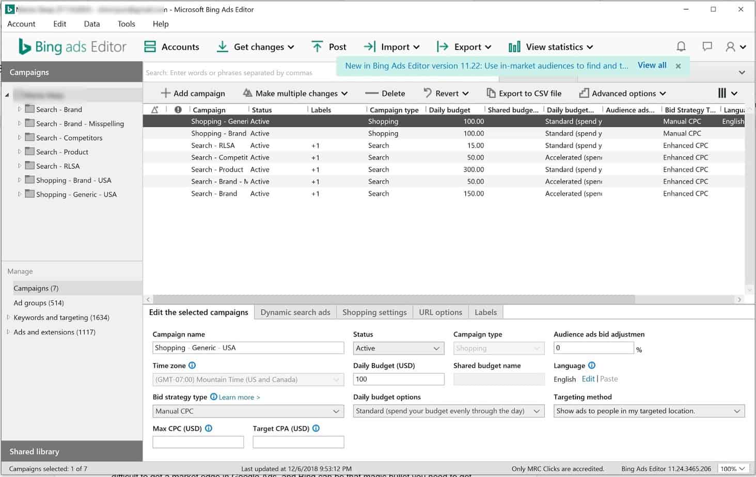
Task: Open the notifications bell
Action: tap(681, 47)
